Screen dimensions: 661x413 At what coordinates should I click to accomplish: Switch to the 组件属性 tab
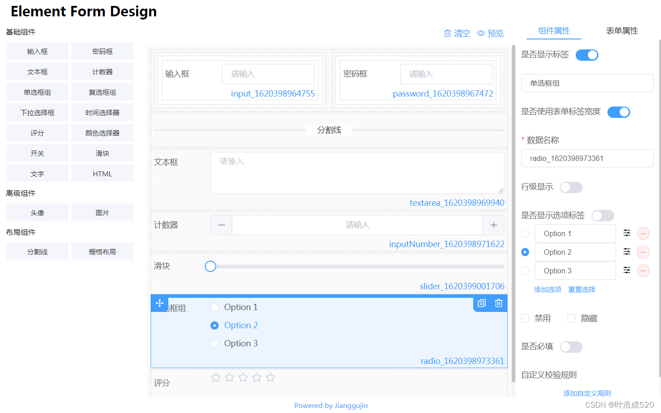coord(554,31)
